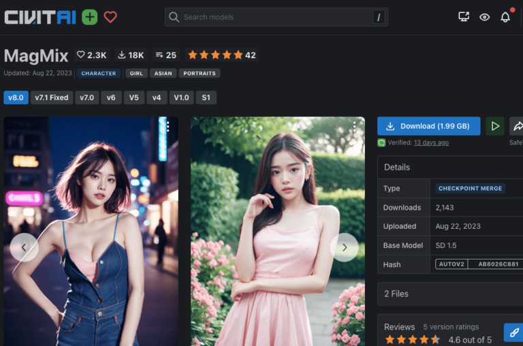The width and height of the screenshot is (523, 346).
Task: Like the model with 2.3K heart
Action: point(91,55)
